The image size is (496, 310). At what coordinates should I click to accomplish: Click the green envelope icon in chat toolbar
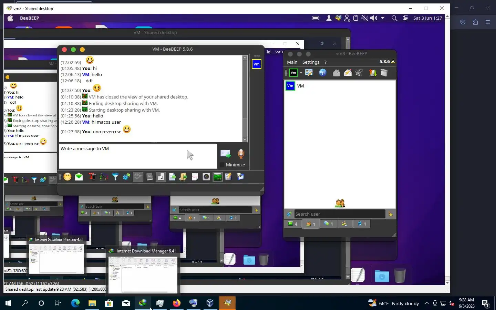click(x=79, y=177)
